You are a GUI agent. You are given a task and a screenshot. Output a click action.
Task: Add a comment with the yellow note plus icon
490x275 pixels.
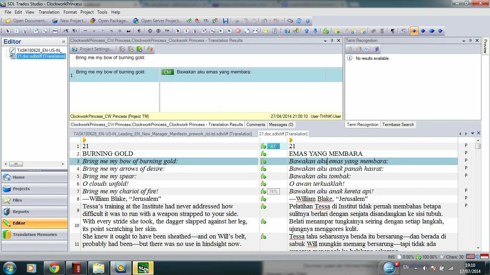point(336,31)
